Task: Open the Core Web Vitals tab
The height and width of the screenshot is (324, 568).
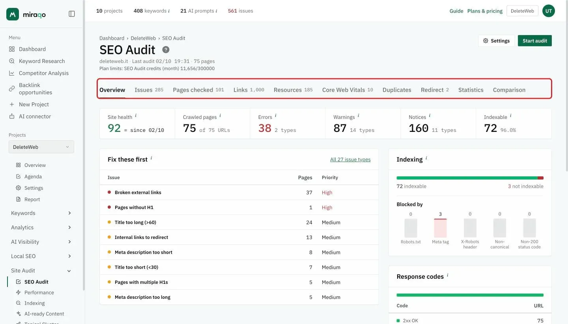Action: click(348, 90)
